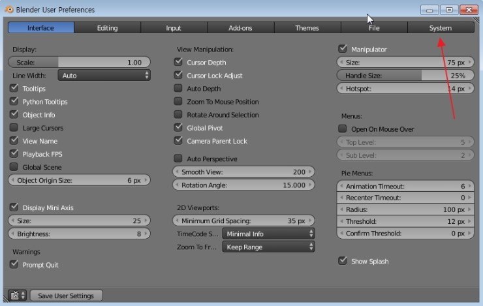
Task: Switch to the Editing tab
Action: click(107, 27)
